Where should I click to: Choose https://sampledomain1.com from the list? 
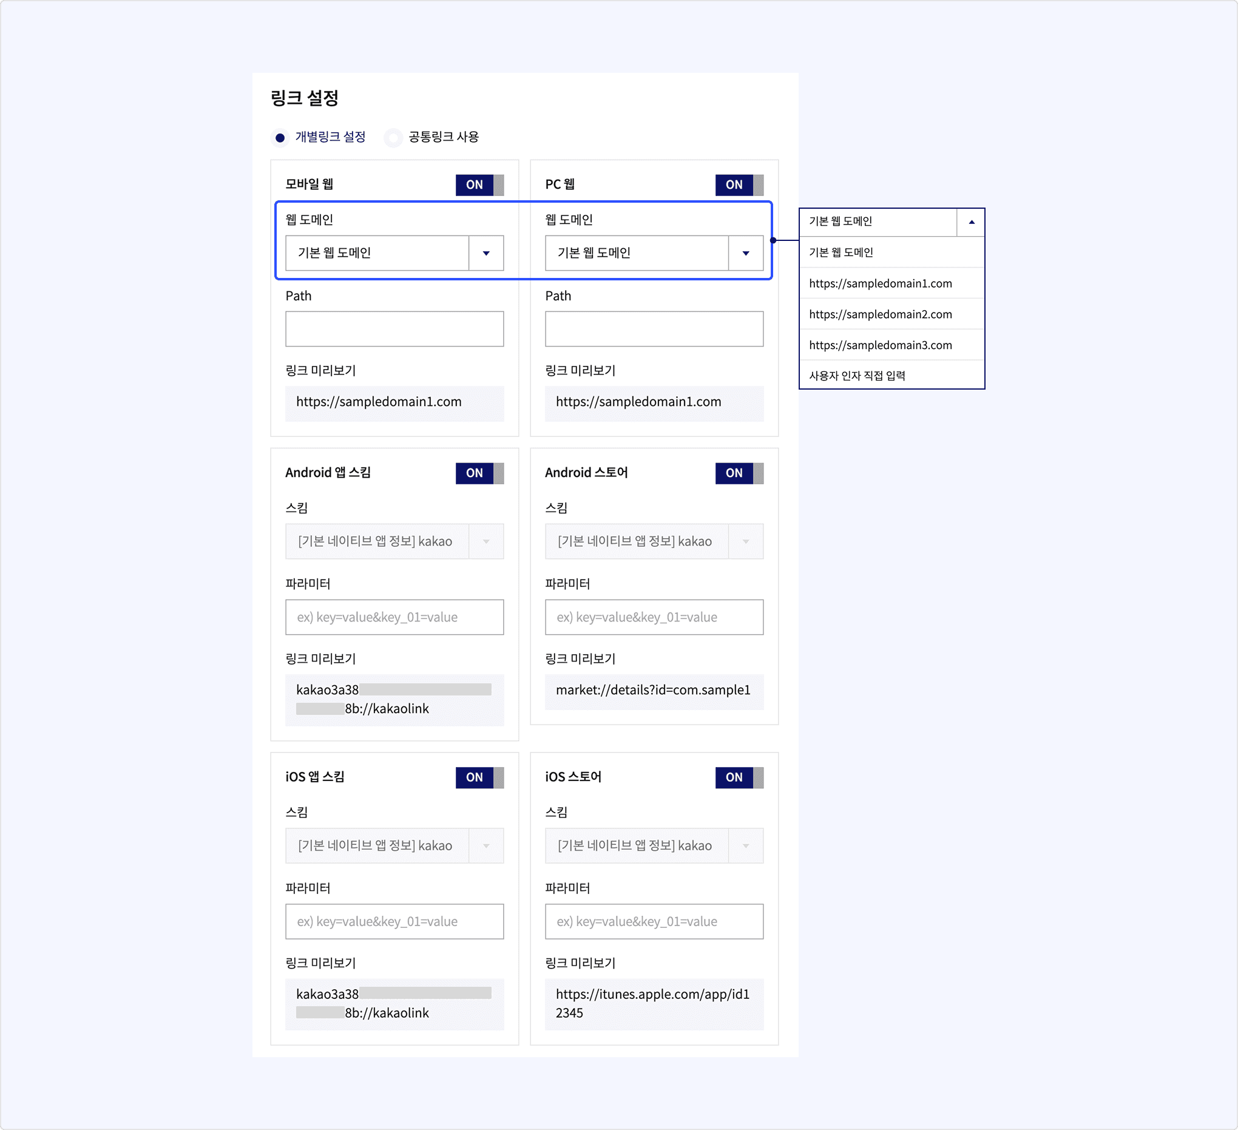[x=880, y=284]
